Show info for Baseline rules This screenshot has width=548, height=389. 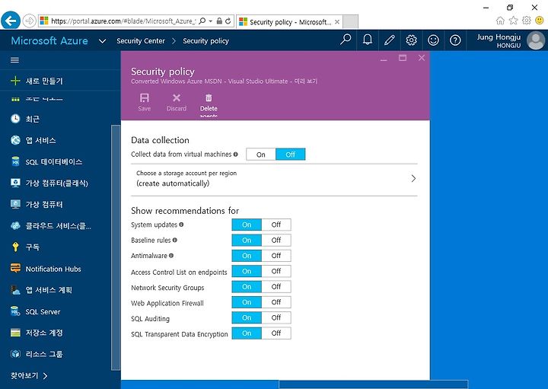(175, 240)
